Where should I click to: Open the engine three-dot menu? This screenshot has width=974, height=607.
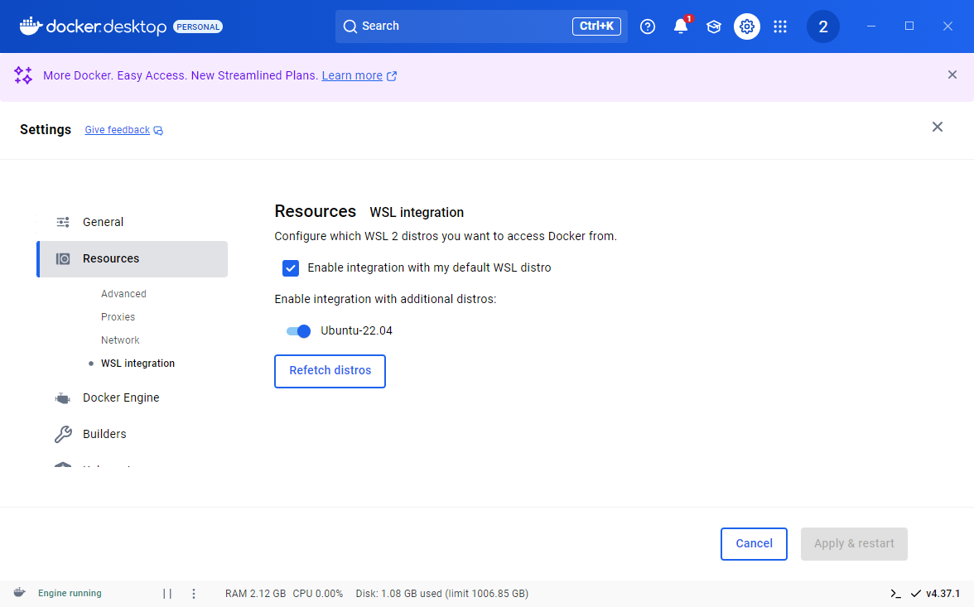(194, 594)
